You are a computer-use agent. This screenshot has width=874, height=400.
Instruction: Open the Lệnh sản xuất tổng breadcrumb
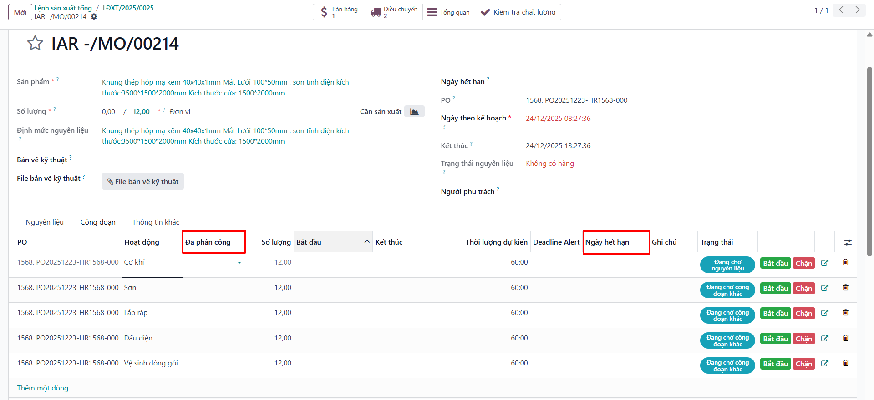(63, 8)
